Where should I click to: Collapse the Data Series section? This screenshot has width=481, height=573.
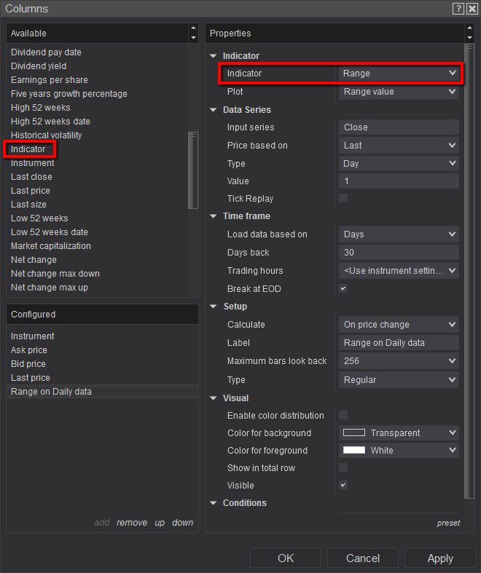[x=214, y=110]
